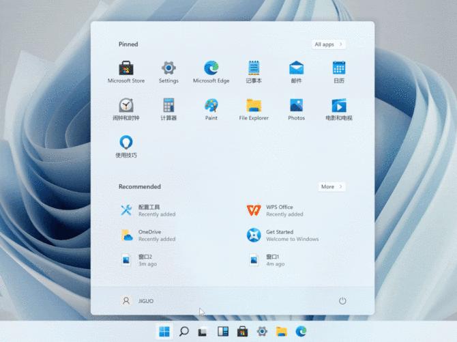Open the 日历 calendar app

339,72
